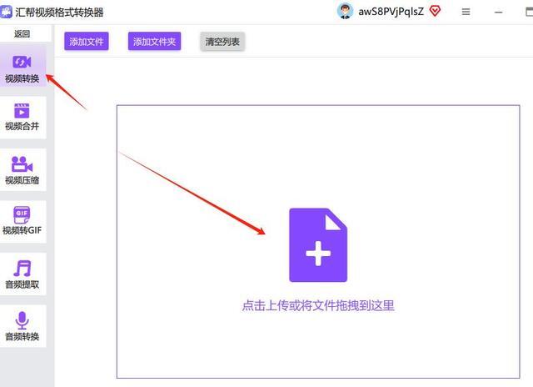Open the 音频提取 audio extract tool
533x387 pixels.
click(x=22, y=274)
